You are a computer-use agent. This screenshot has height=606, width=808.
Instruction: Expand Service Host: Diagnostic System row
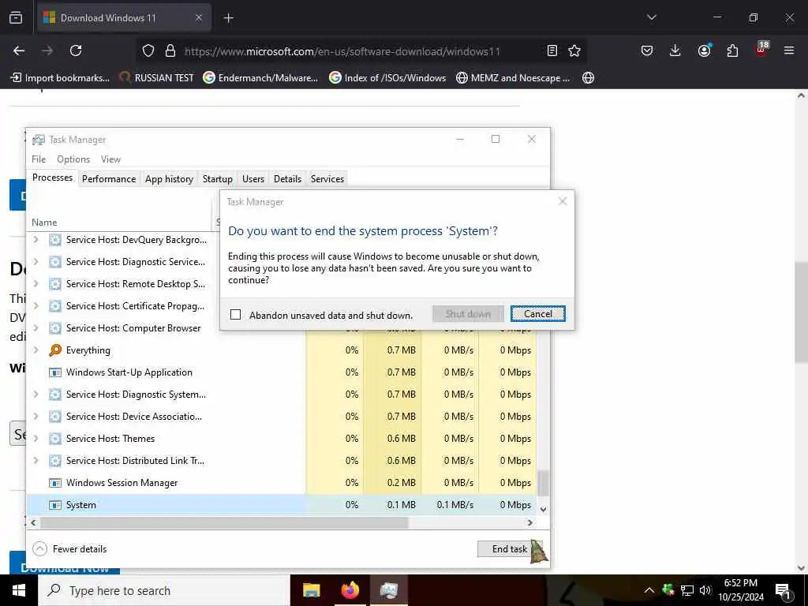(x=36, y=395)
